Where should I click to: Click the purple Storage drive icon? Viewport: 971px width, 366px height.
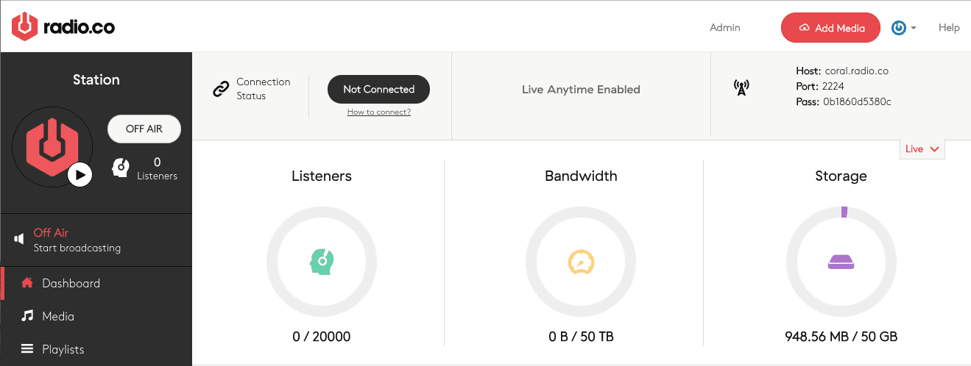841,262
